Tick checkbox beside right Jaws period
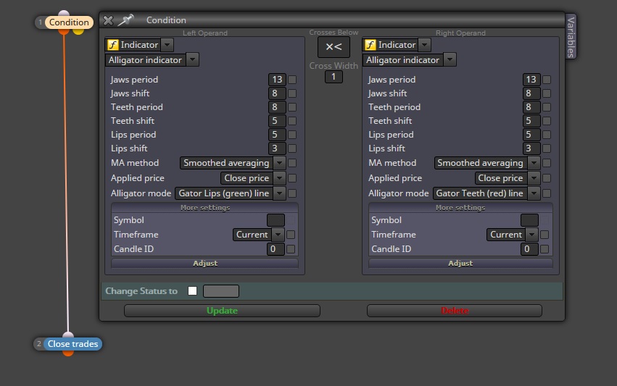This screenshot has height=386, width=617. [547, 80]
